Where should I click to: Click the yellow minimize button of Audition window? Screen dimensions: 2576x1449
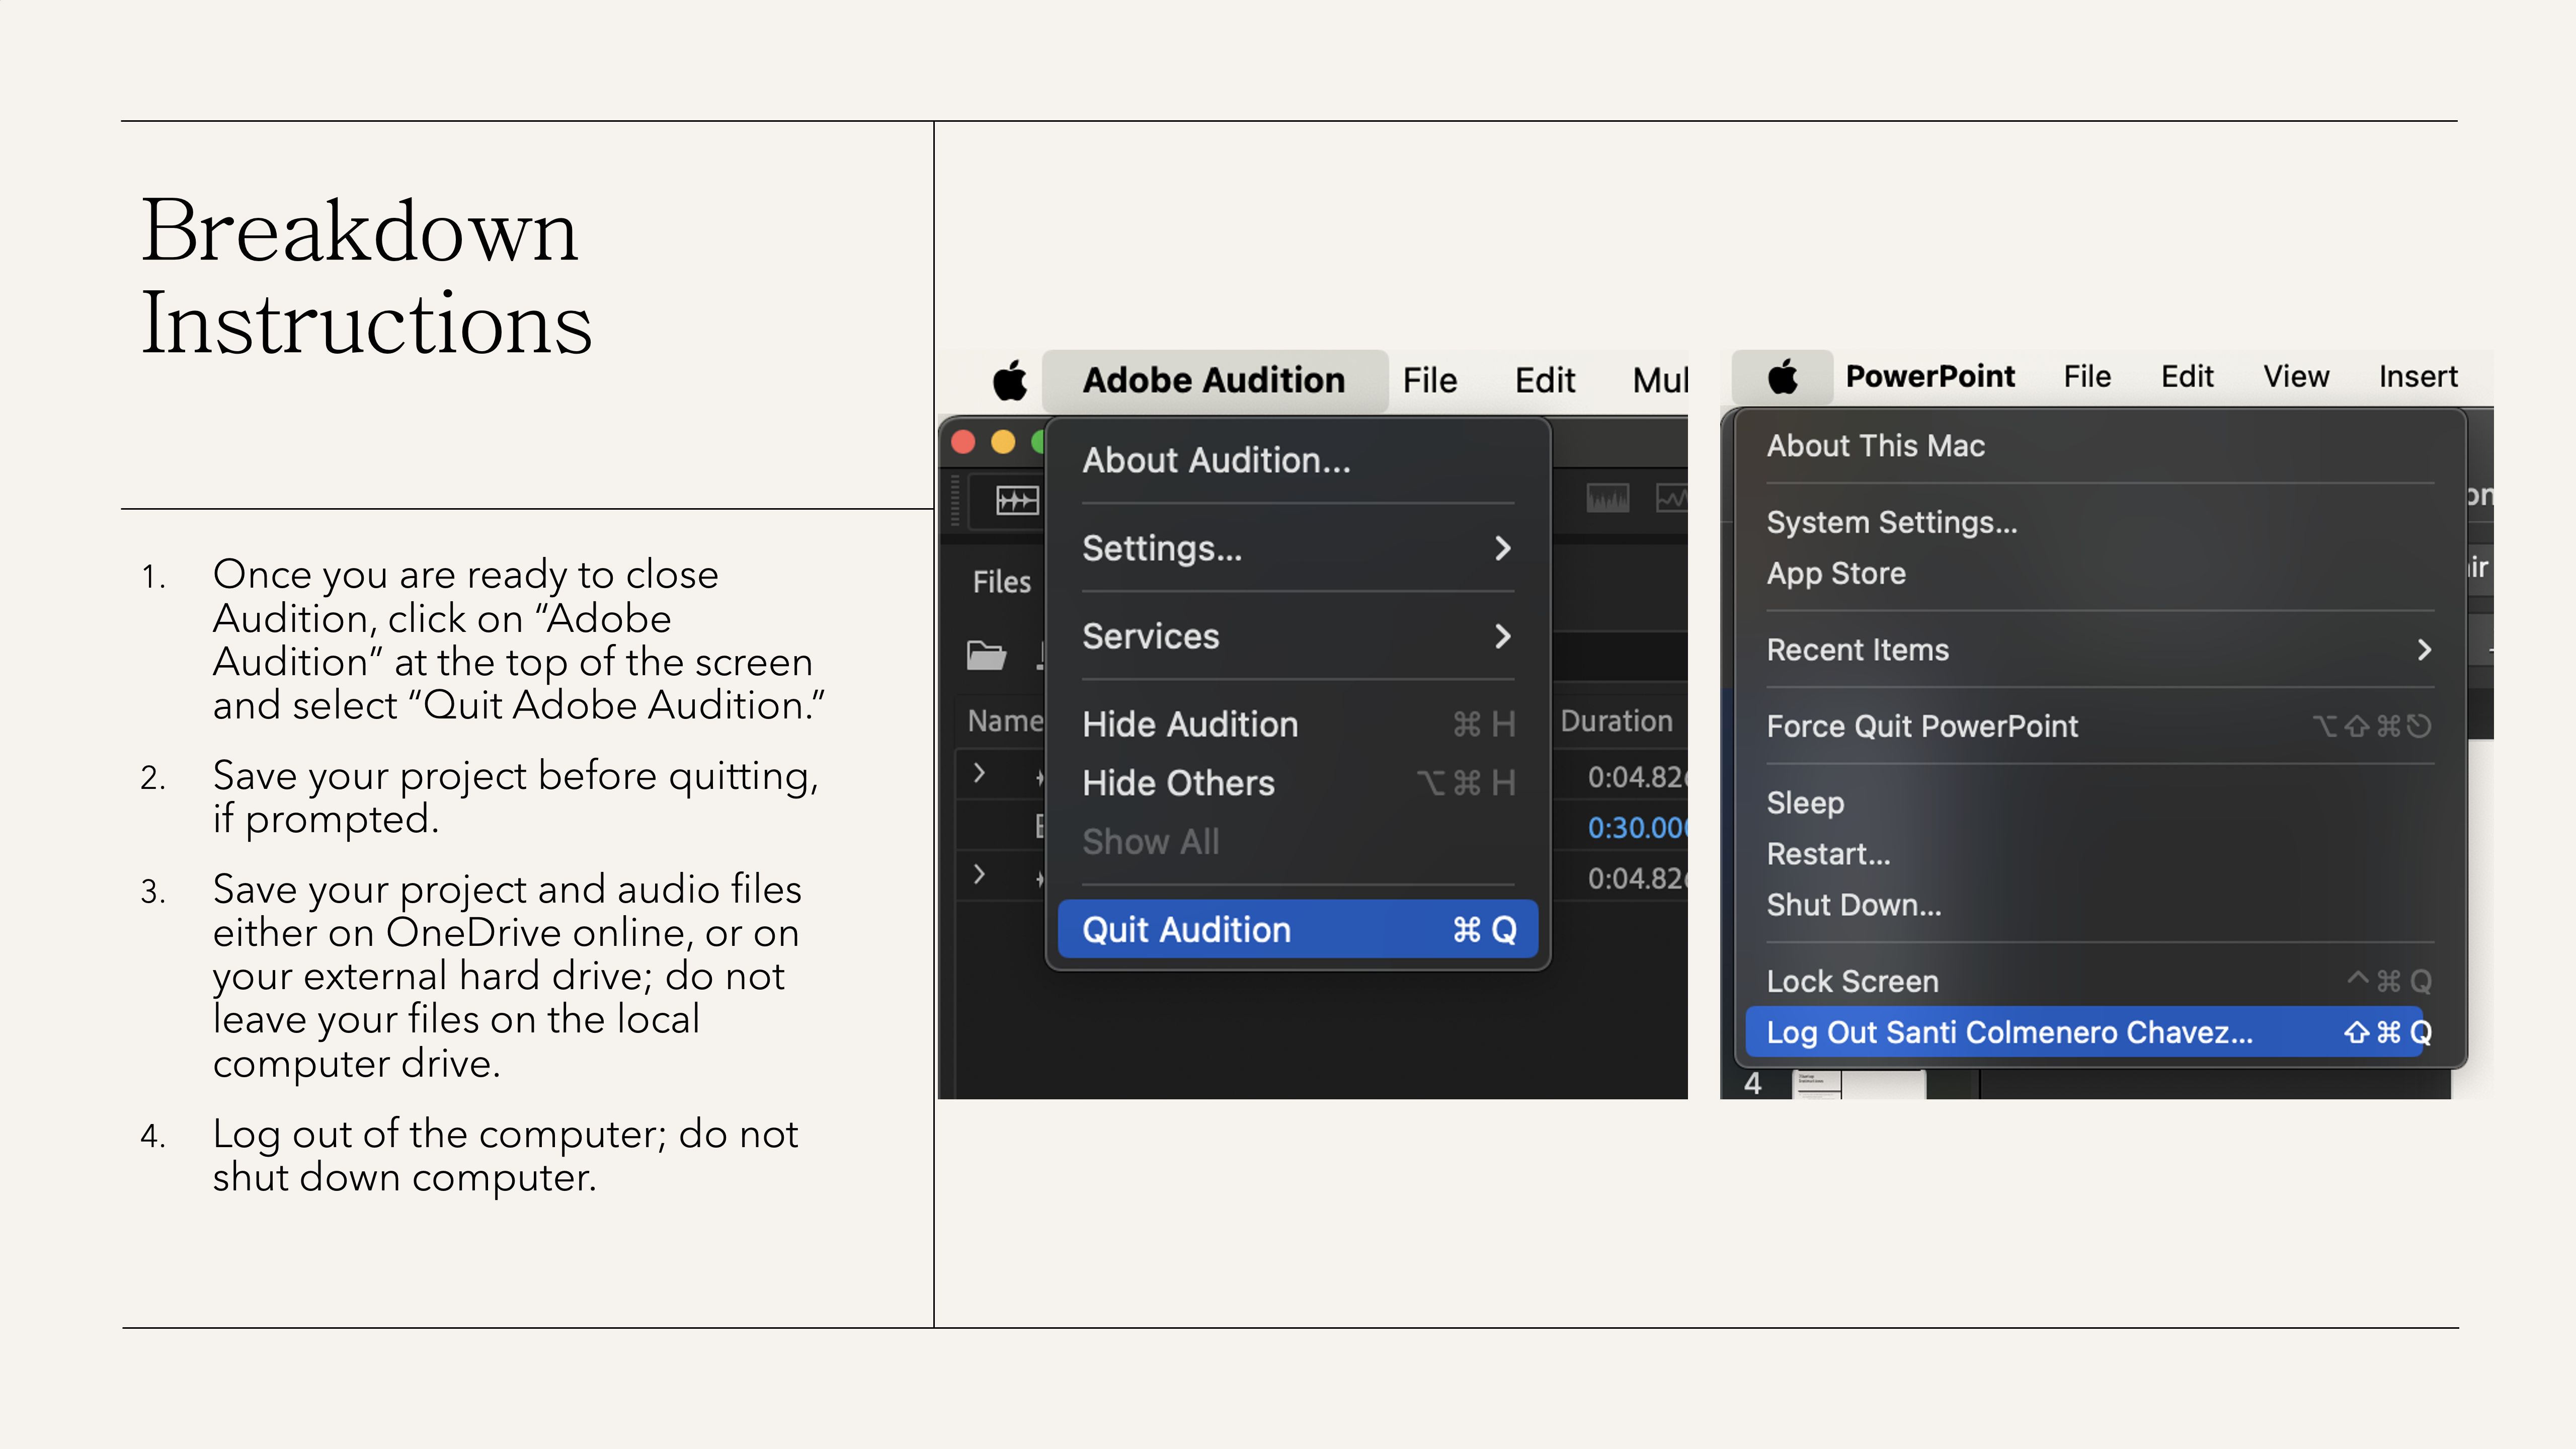coord(1003,442)
